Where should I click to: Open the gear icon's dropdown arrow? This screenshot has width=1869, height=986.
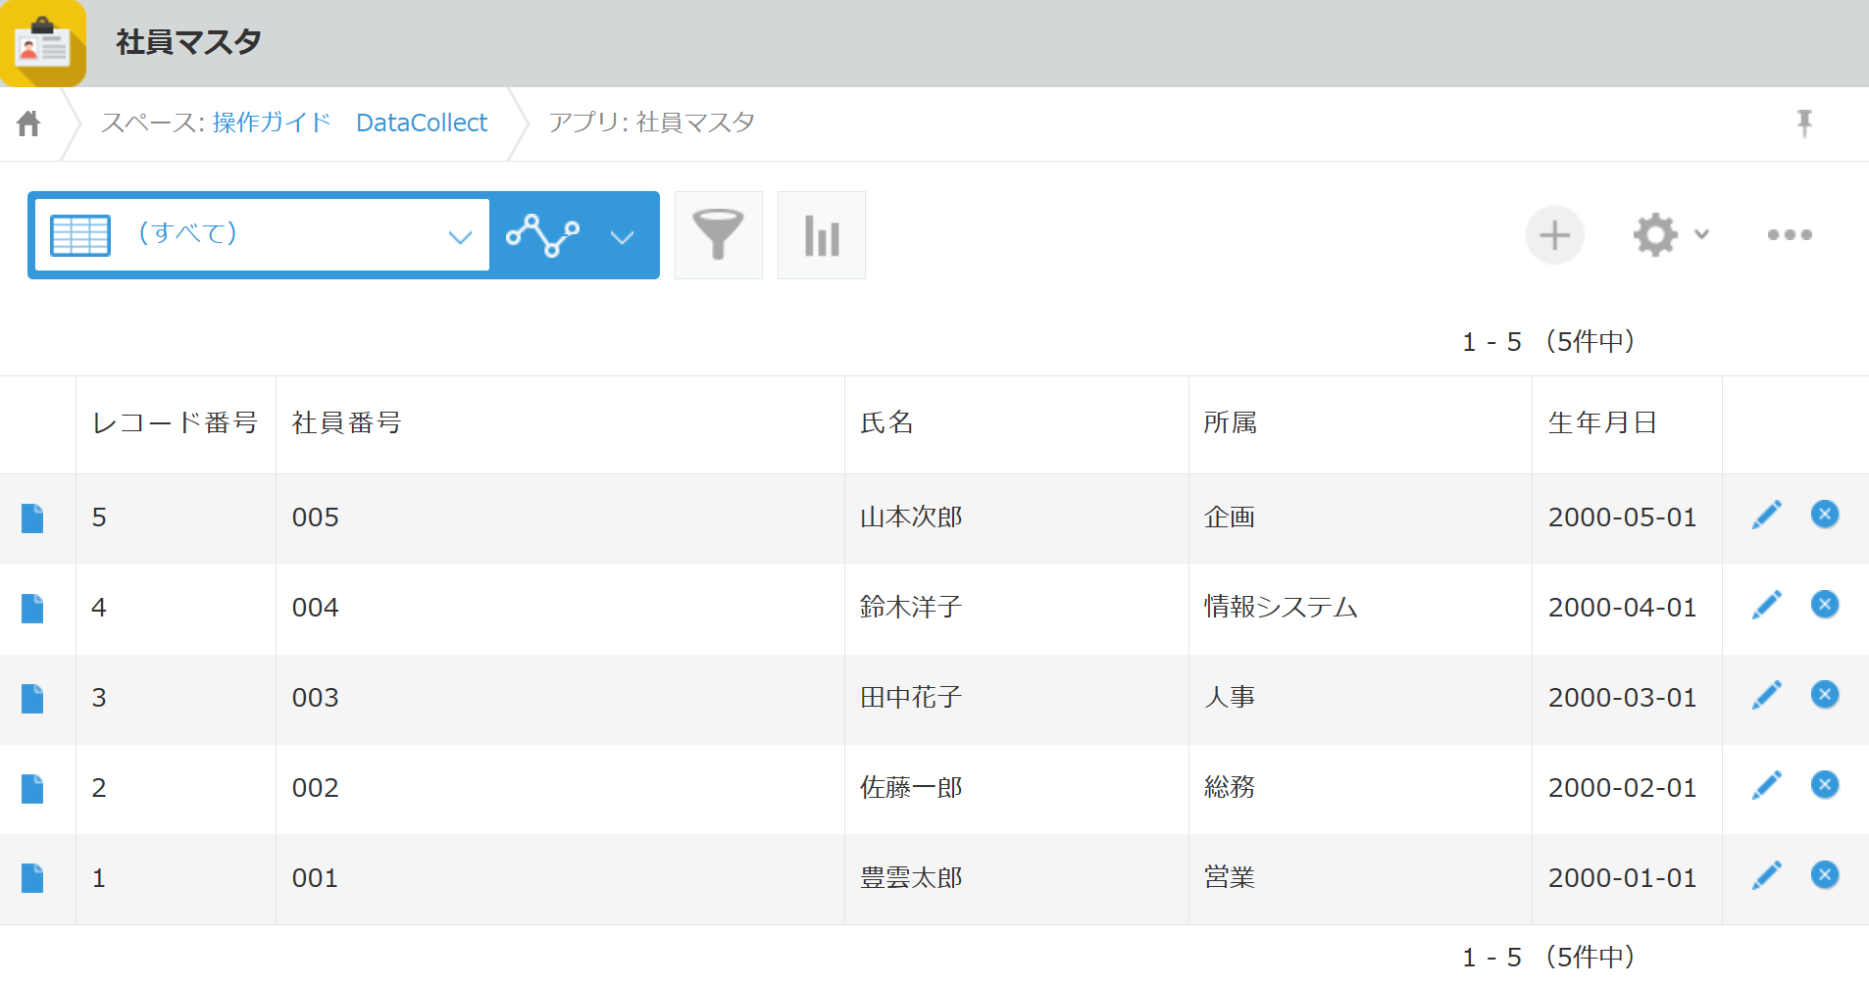(x=1701, y=235)
